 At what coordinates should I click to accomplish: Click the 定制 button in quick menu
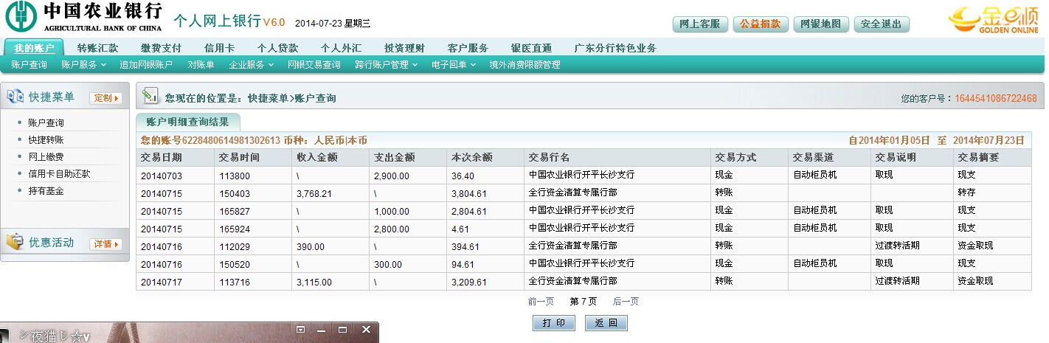[x=105, y=98]
